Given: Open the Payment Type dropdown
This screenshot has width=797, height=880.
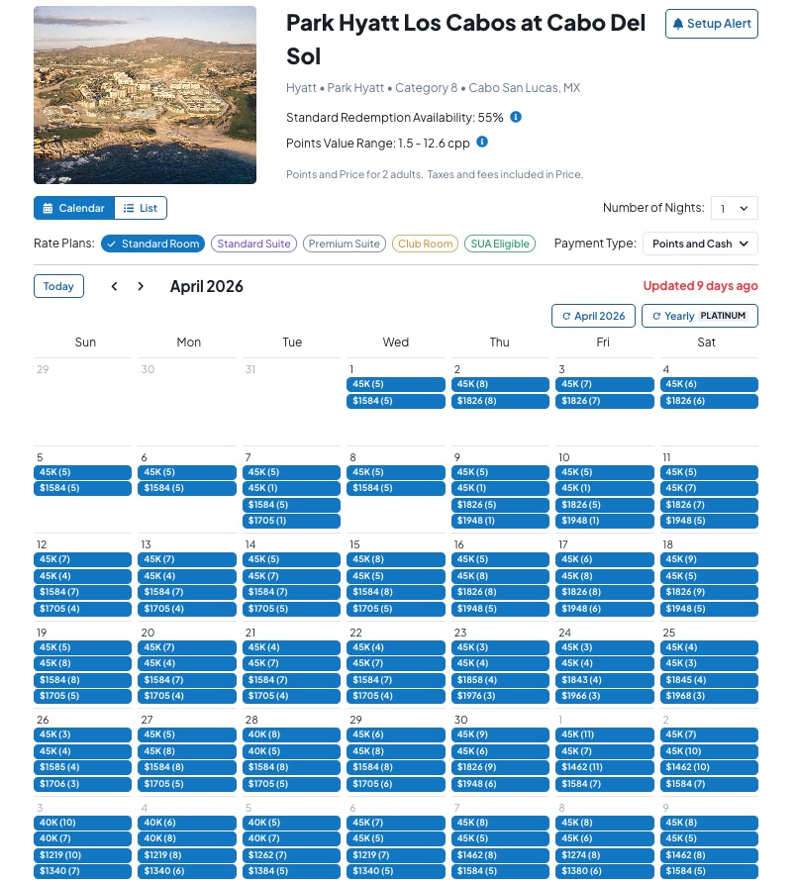Looking at the screenshot, I should [x=700, y=244].
